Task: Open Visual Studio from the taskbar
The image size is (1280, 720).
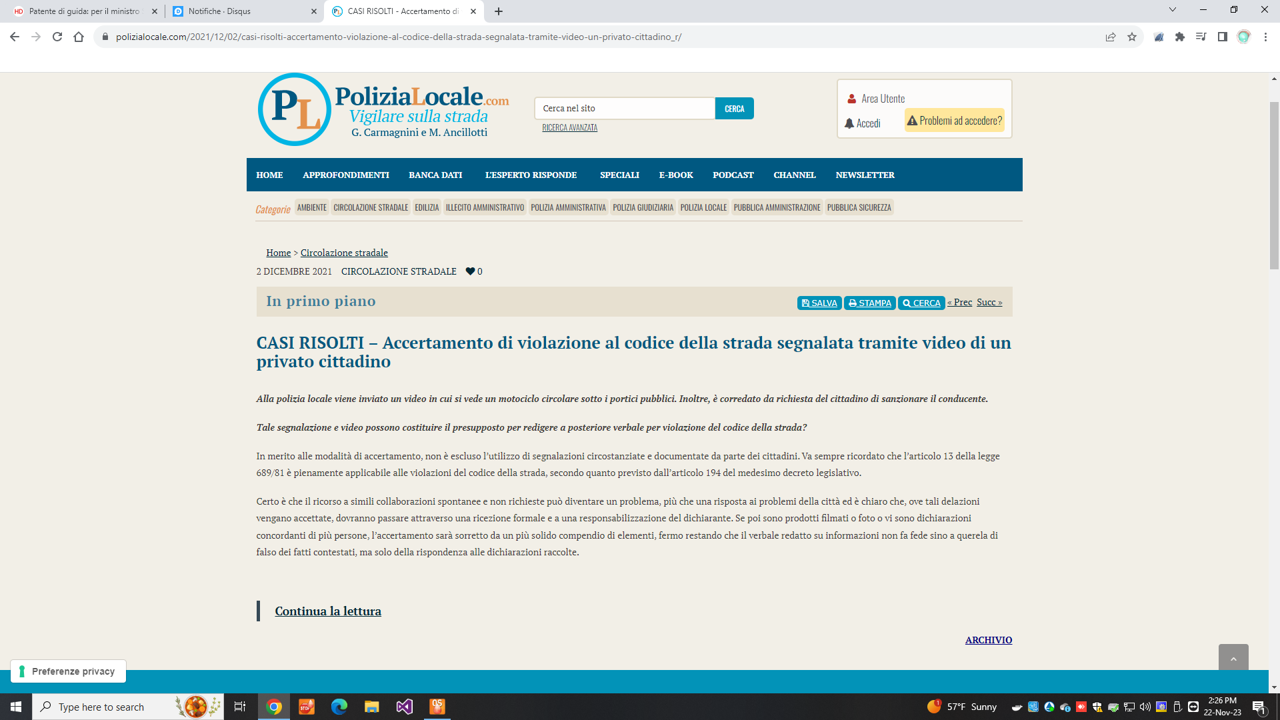Action: (x=404, y=707)
